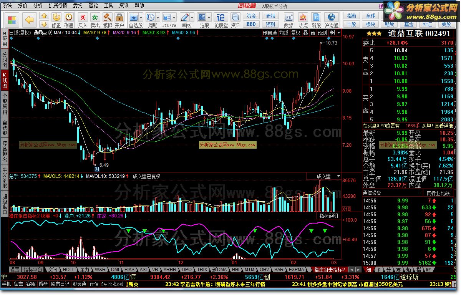Open the 分析 menu
The image size is (461, 295).
[38, 6]
